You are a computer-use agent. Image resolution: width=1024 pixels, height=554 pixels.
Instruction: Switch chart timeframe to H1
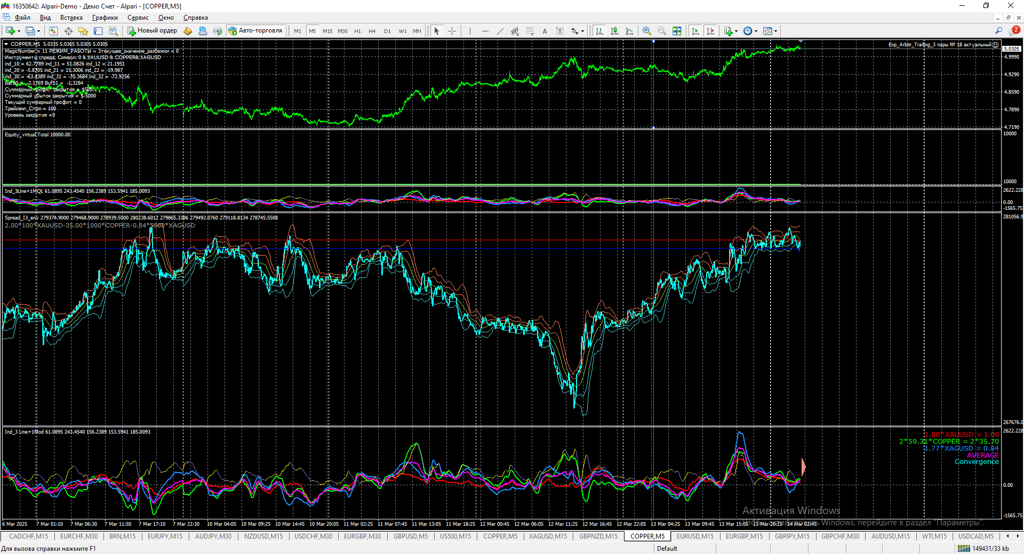pos(357,31)
